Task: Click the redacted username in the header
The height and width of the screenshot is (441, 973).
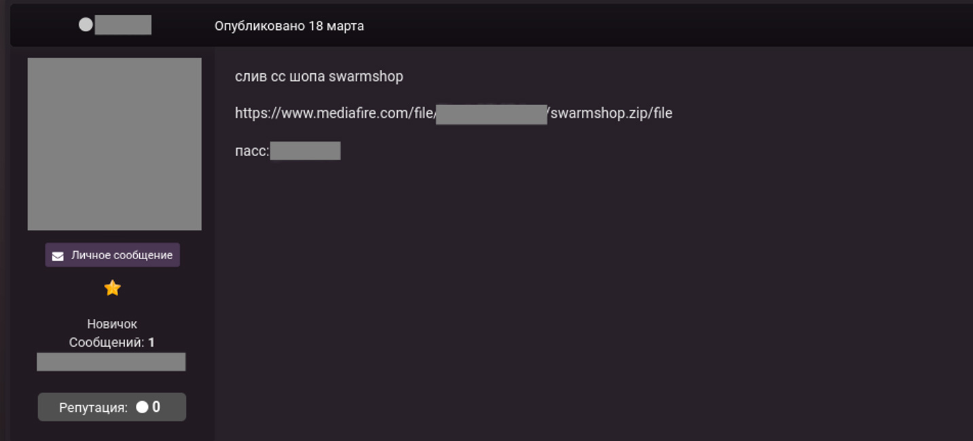Action: click(x=123, y=25)
